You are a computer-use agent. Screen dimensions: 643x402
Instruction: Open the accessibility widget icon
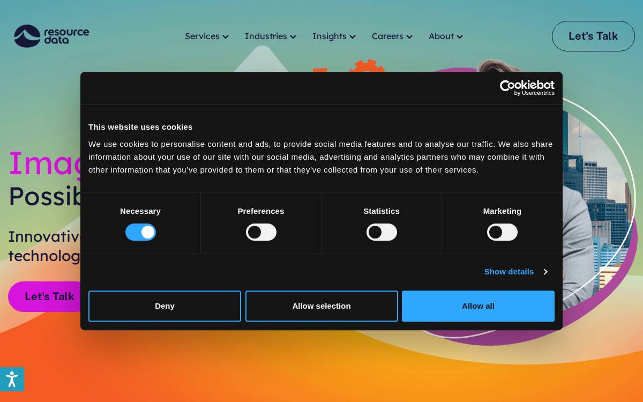[12, 379]
